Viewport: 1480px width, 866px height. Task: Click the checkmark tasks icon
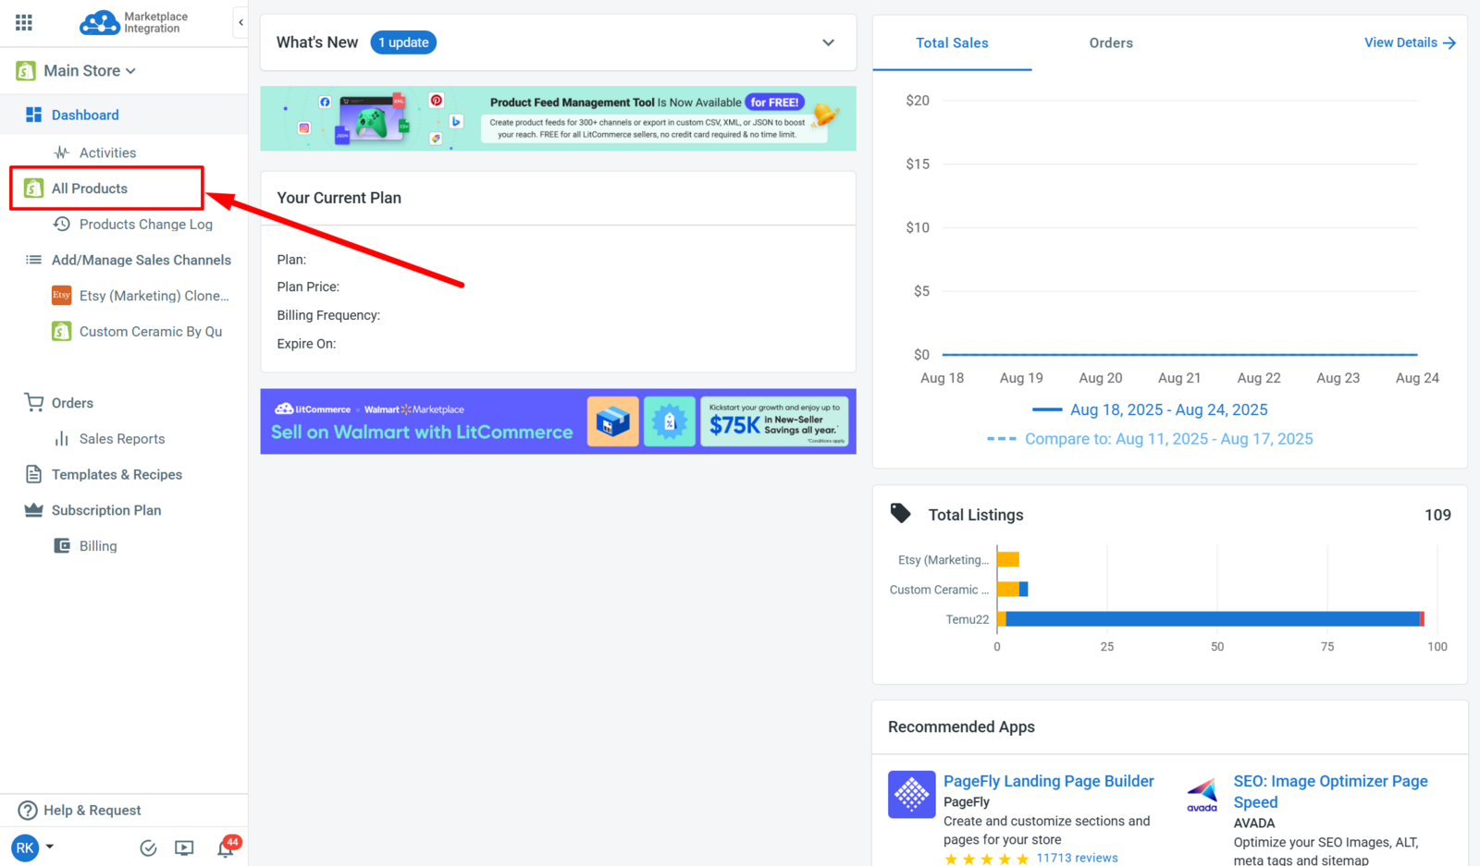[x=148, y=848]
